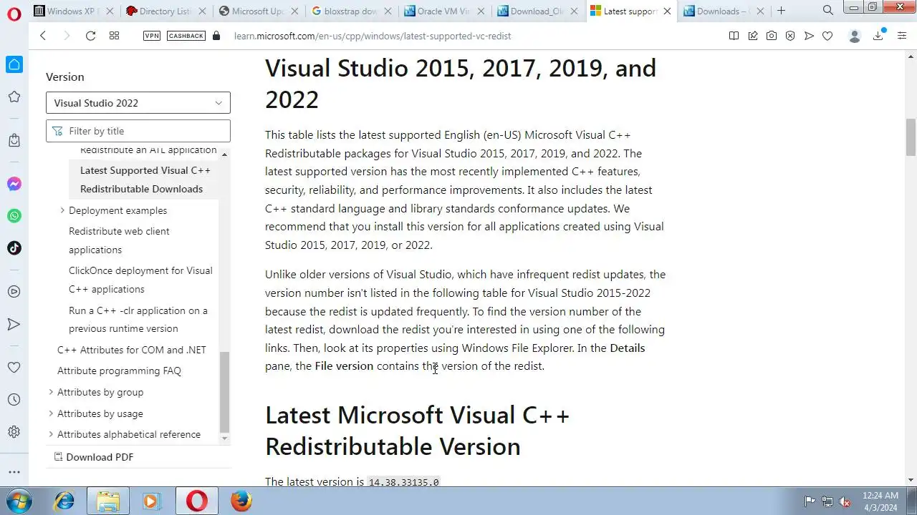This screenshot has width=917, height=515.
Task: Open the sidebar heart Pinboards icon
Action: 14,367
